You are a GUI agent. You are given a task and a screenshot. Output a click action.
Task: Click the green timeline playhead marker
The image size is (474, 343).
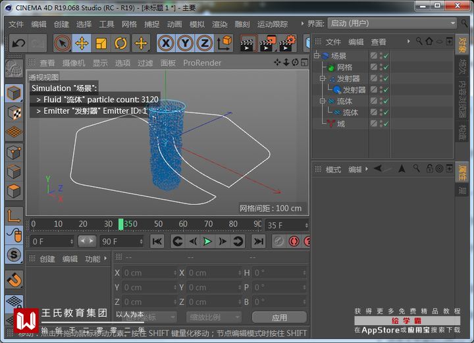point(120,224)
